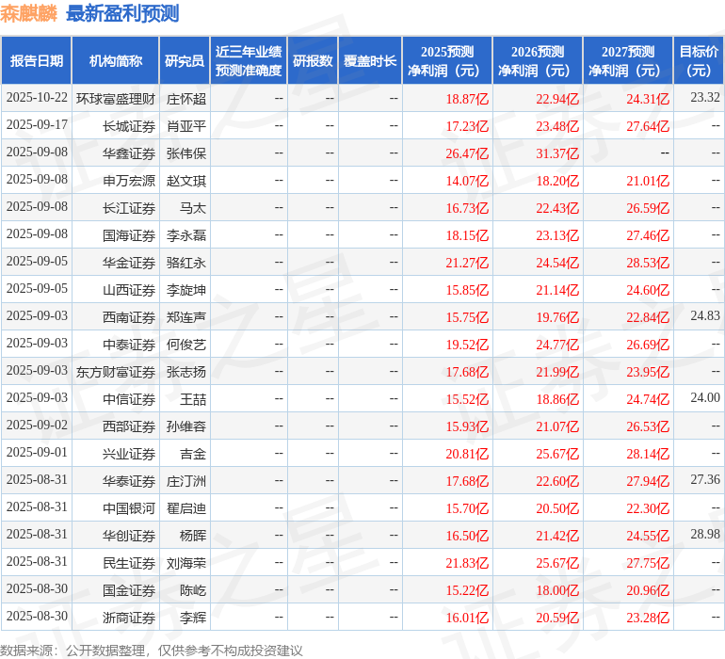Viewport: 725px width, 659px height.
Task: Click the 研报数 column header
Action: coord(313,61)
